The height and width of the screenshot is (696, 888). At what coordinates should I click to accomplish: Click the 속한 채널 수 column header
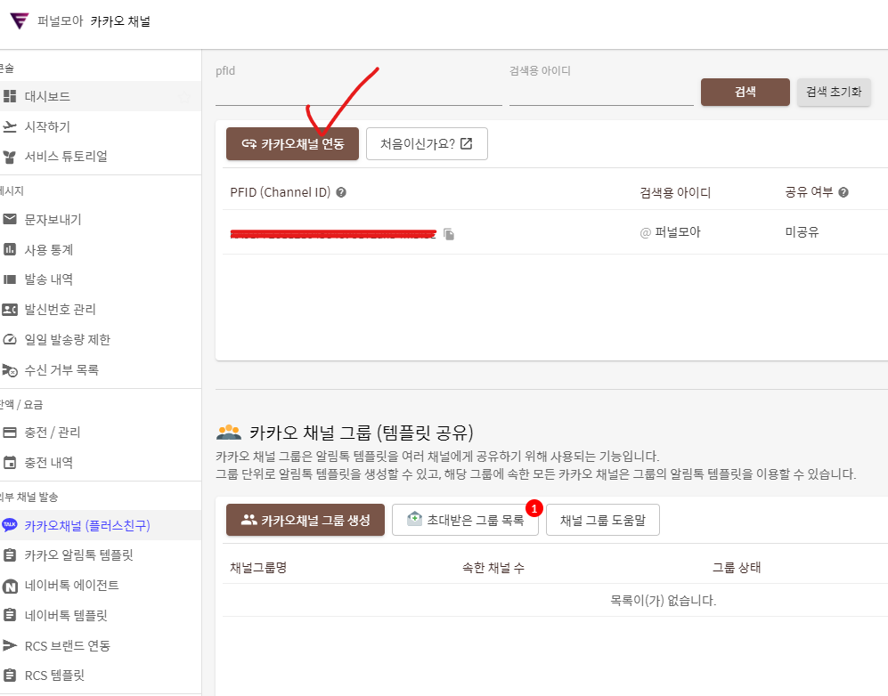(x=493, y=568)
